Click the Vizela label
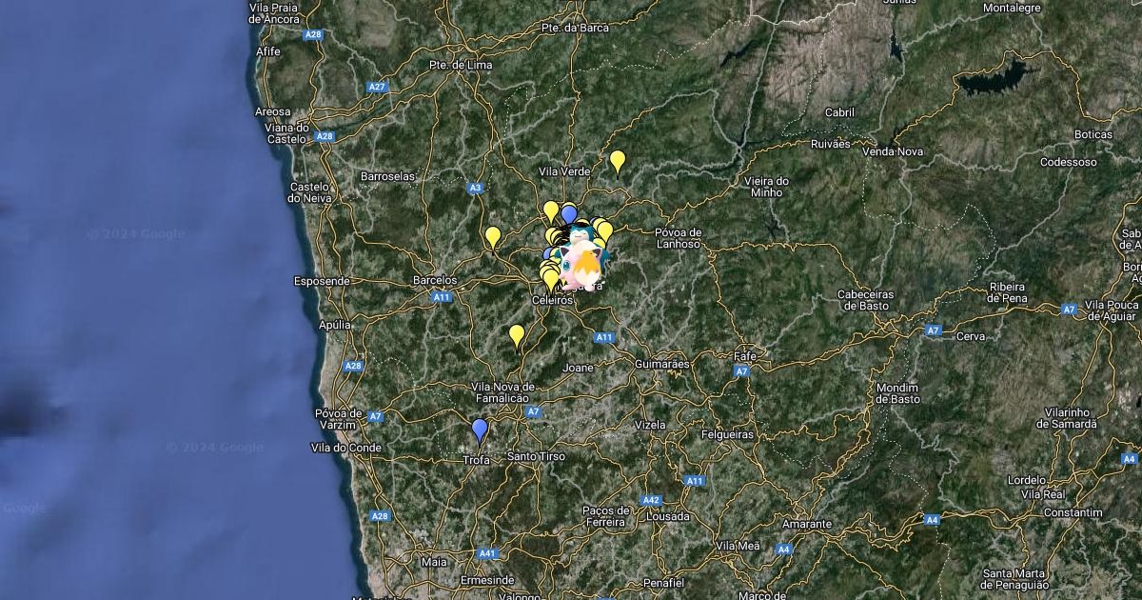The image size is (1142, 600). tap(650, 424)
